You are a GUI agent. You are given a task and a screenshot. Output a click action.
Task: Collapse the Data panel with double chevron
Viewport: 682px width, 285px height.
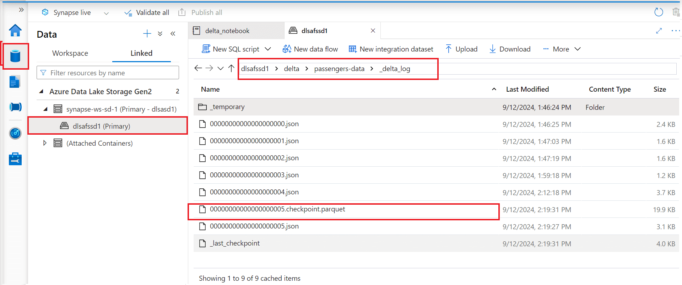tap(173, 34)
